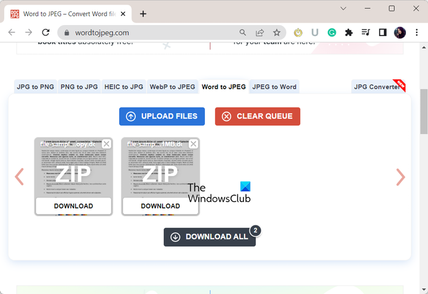Switch to JPG to PNG tab
The width and height of the screenshot is (428, 294).
pos(35,87)
